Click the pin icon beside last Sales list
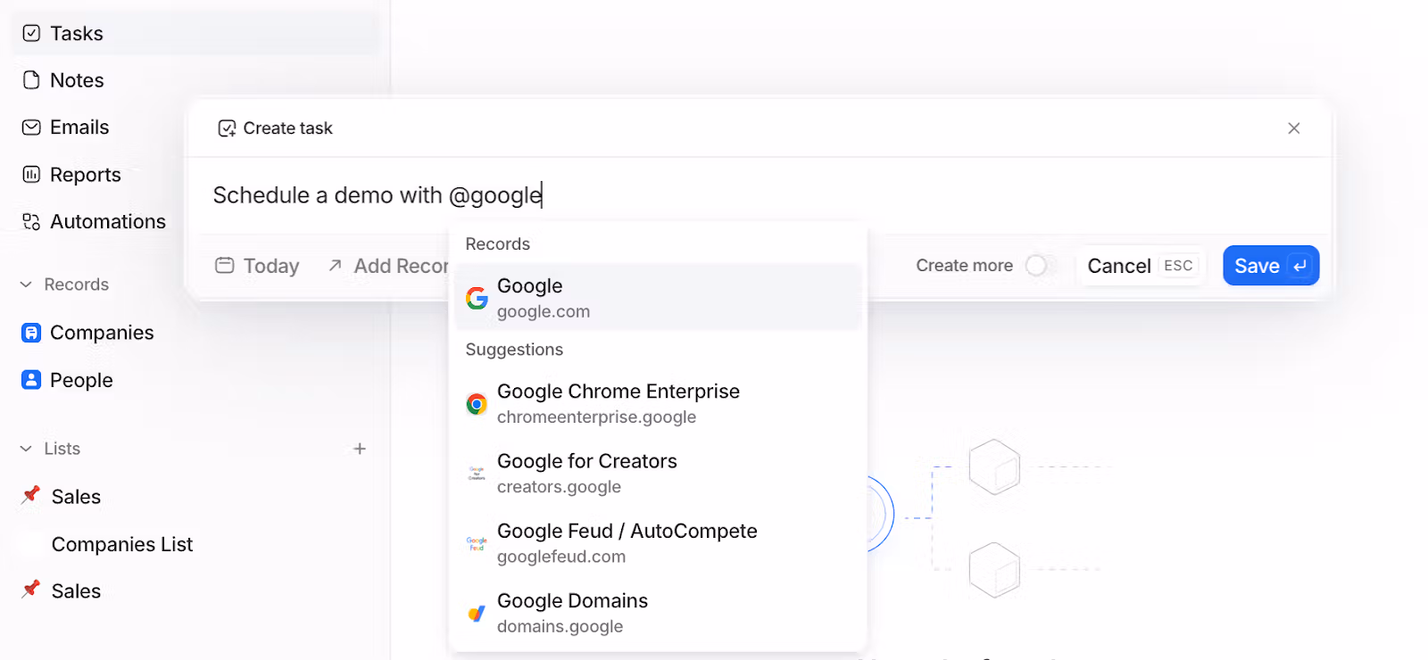 click(31, 590)
